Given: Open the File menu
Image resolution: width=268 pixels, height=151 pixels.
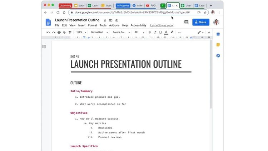Looking at the screenshot, I should point(57,25).
